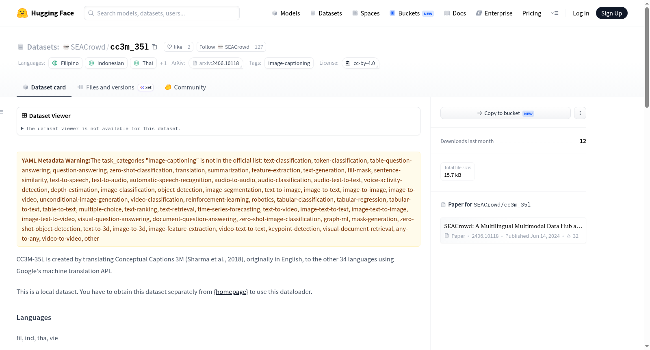Click the Sign Up button

(x=611, y=13)
